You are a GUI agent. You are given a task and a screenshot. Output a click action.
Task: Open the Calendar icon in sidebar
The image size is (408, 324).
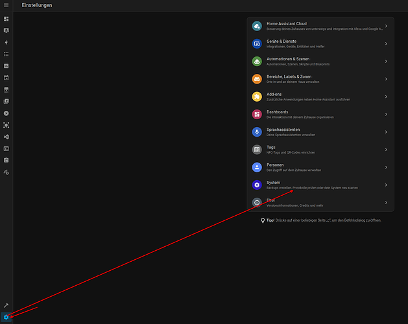pos(6,78)
